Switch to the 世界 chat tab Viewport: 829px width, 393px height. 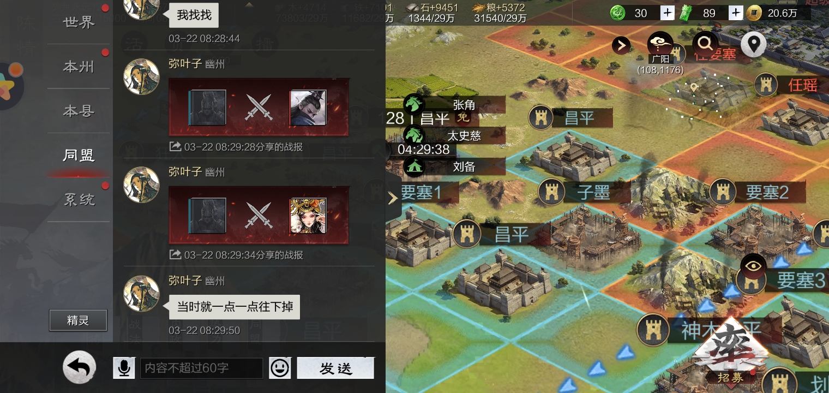79,22
